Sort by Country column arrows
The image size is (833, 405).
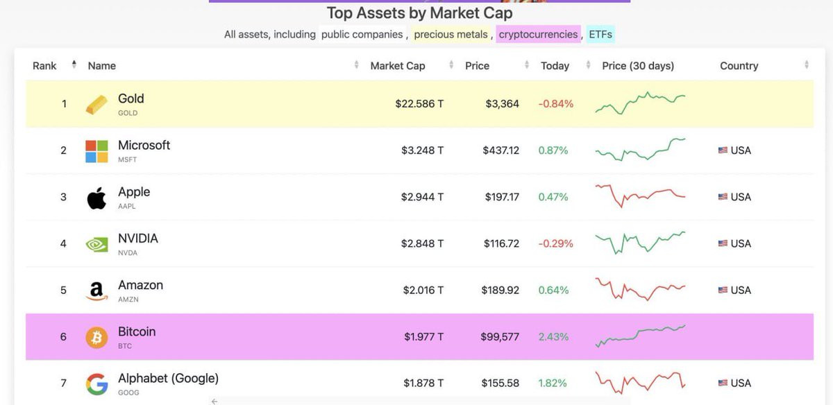807,65
